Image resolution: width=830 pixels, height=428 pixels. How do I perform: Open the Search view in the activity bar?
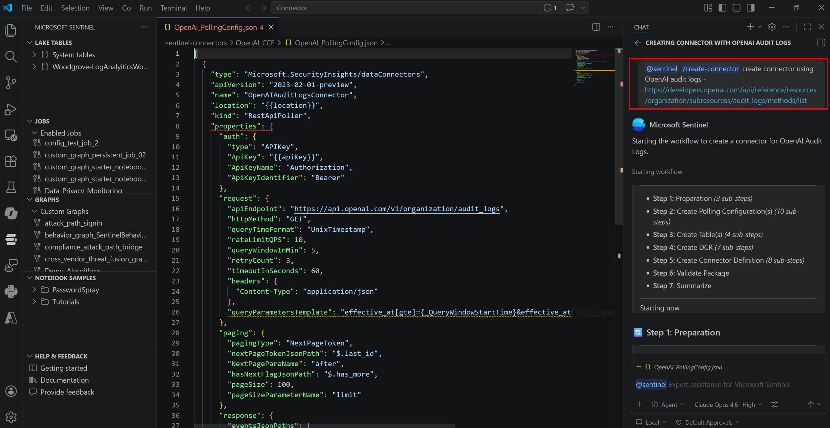pos(11,57)
